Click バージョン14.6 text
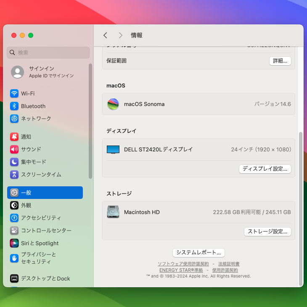Viewport: 307px width, 307px height. click(x=273, y=104)
